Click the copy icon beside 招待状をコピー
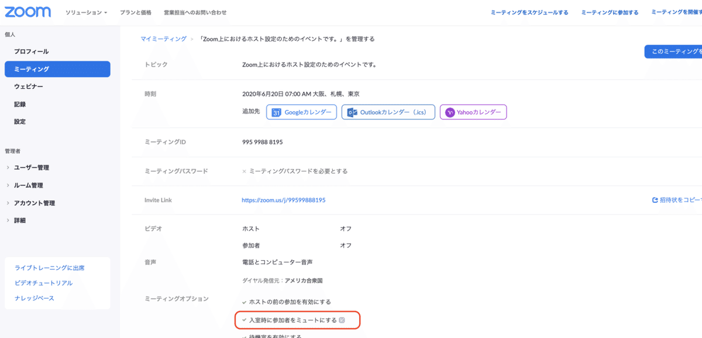Image resolution: width=702 pixels, height=338 pixels. pyautogui.click(x=655, y=199)
